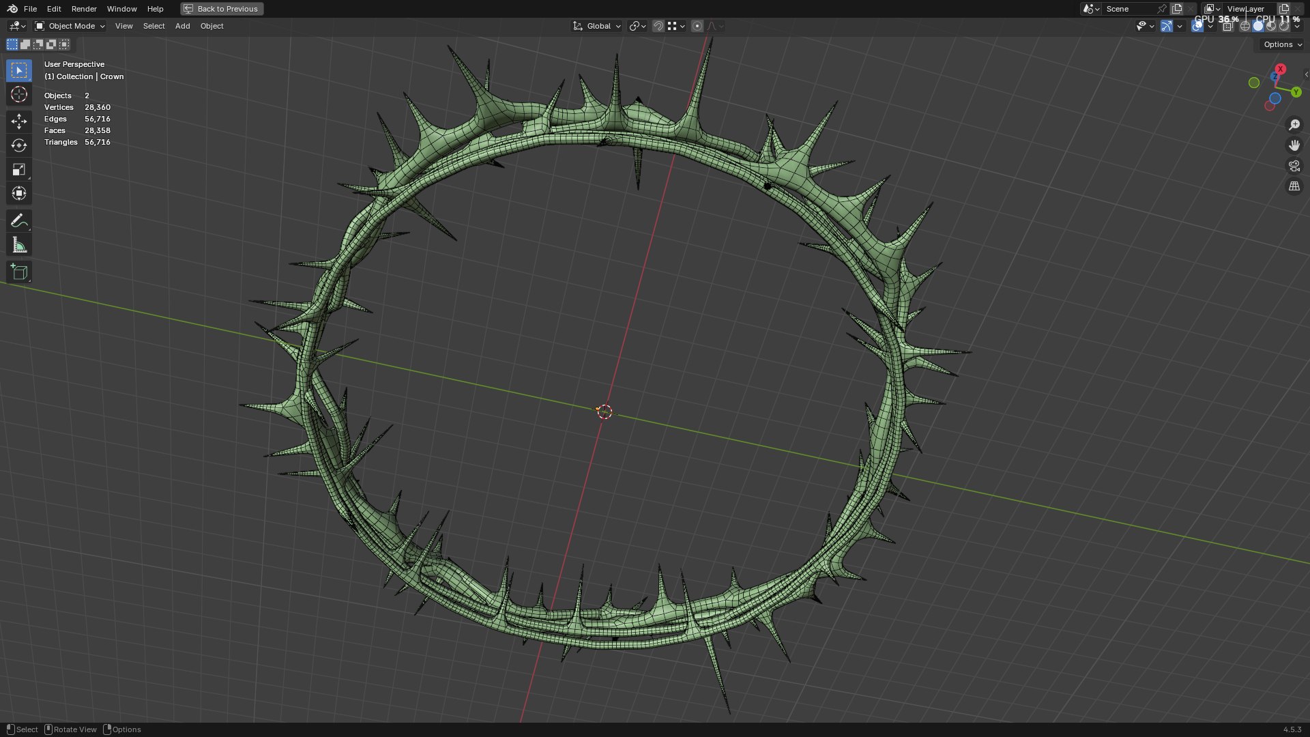Browse view layer selector icon

[1212, 9]
